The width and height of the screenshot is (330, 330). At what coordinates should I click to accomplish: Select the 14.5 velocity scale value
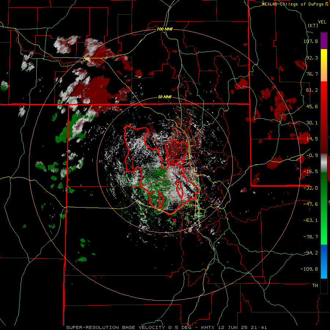coord(312,139)
